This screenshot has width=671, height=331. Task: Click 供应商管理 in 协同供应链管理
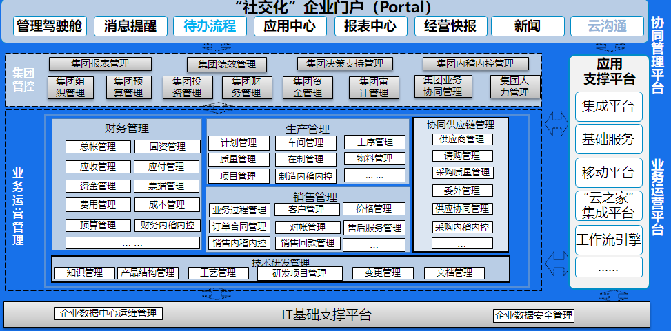click(x=461, y=139)
